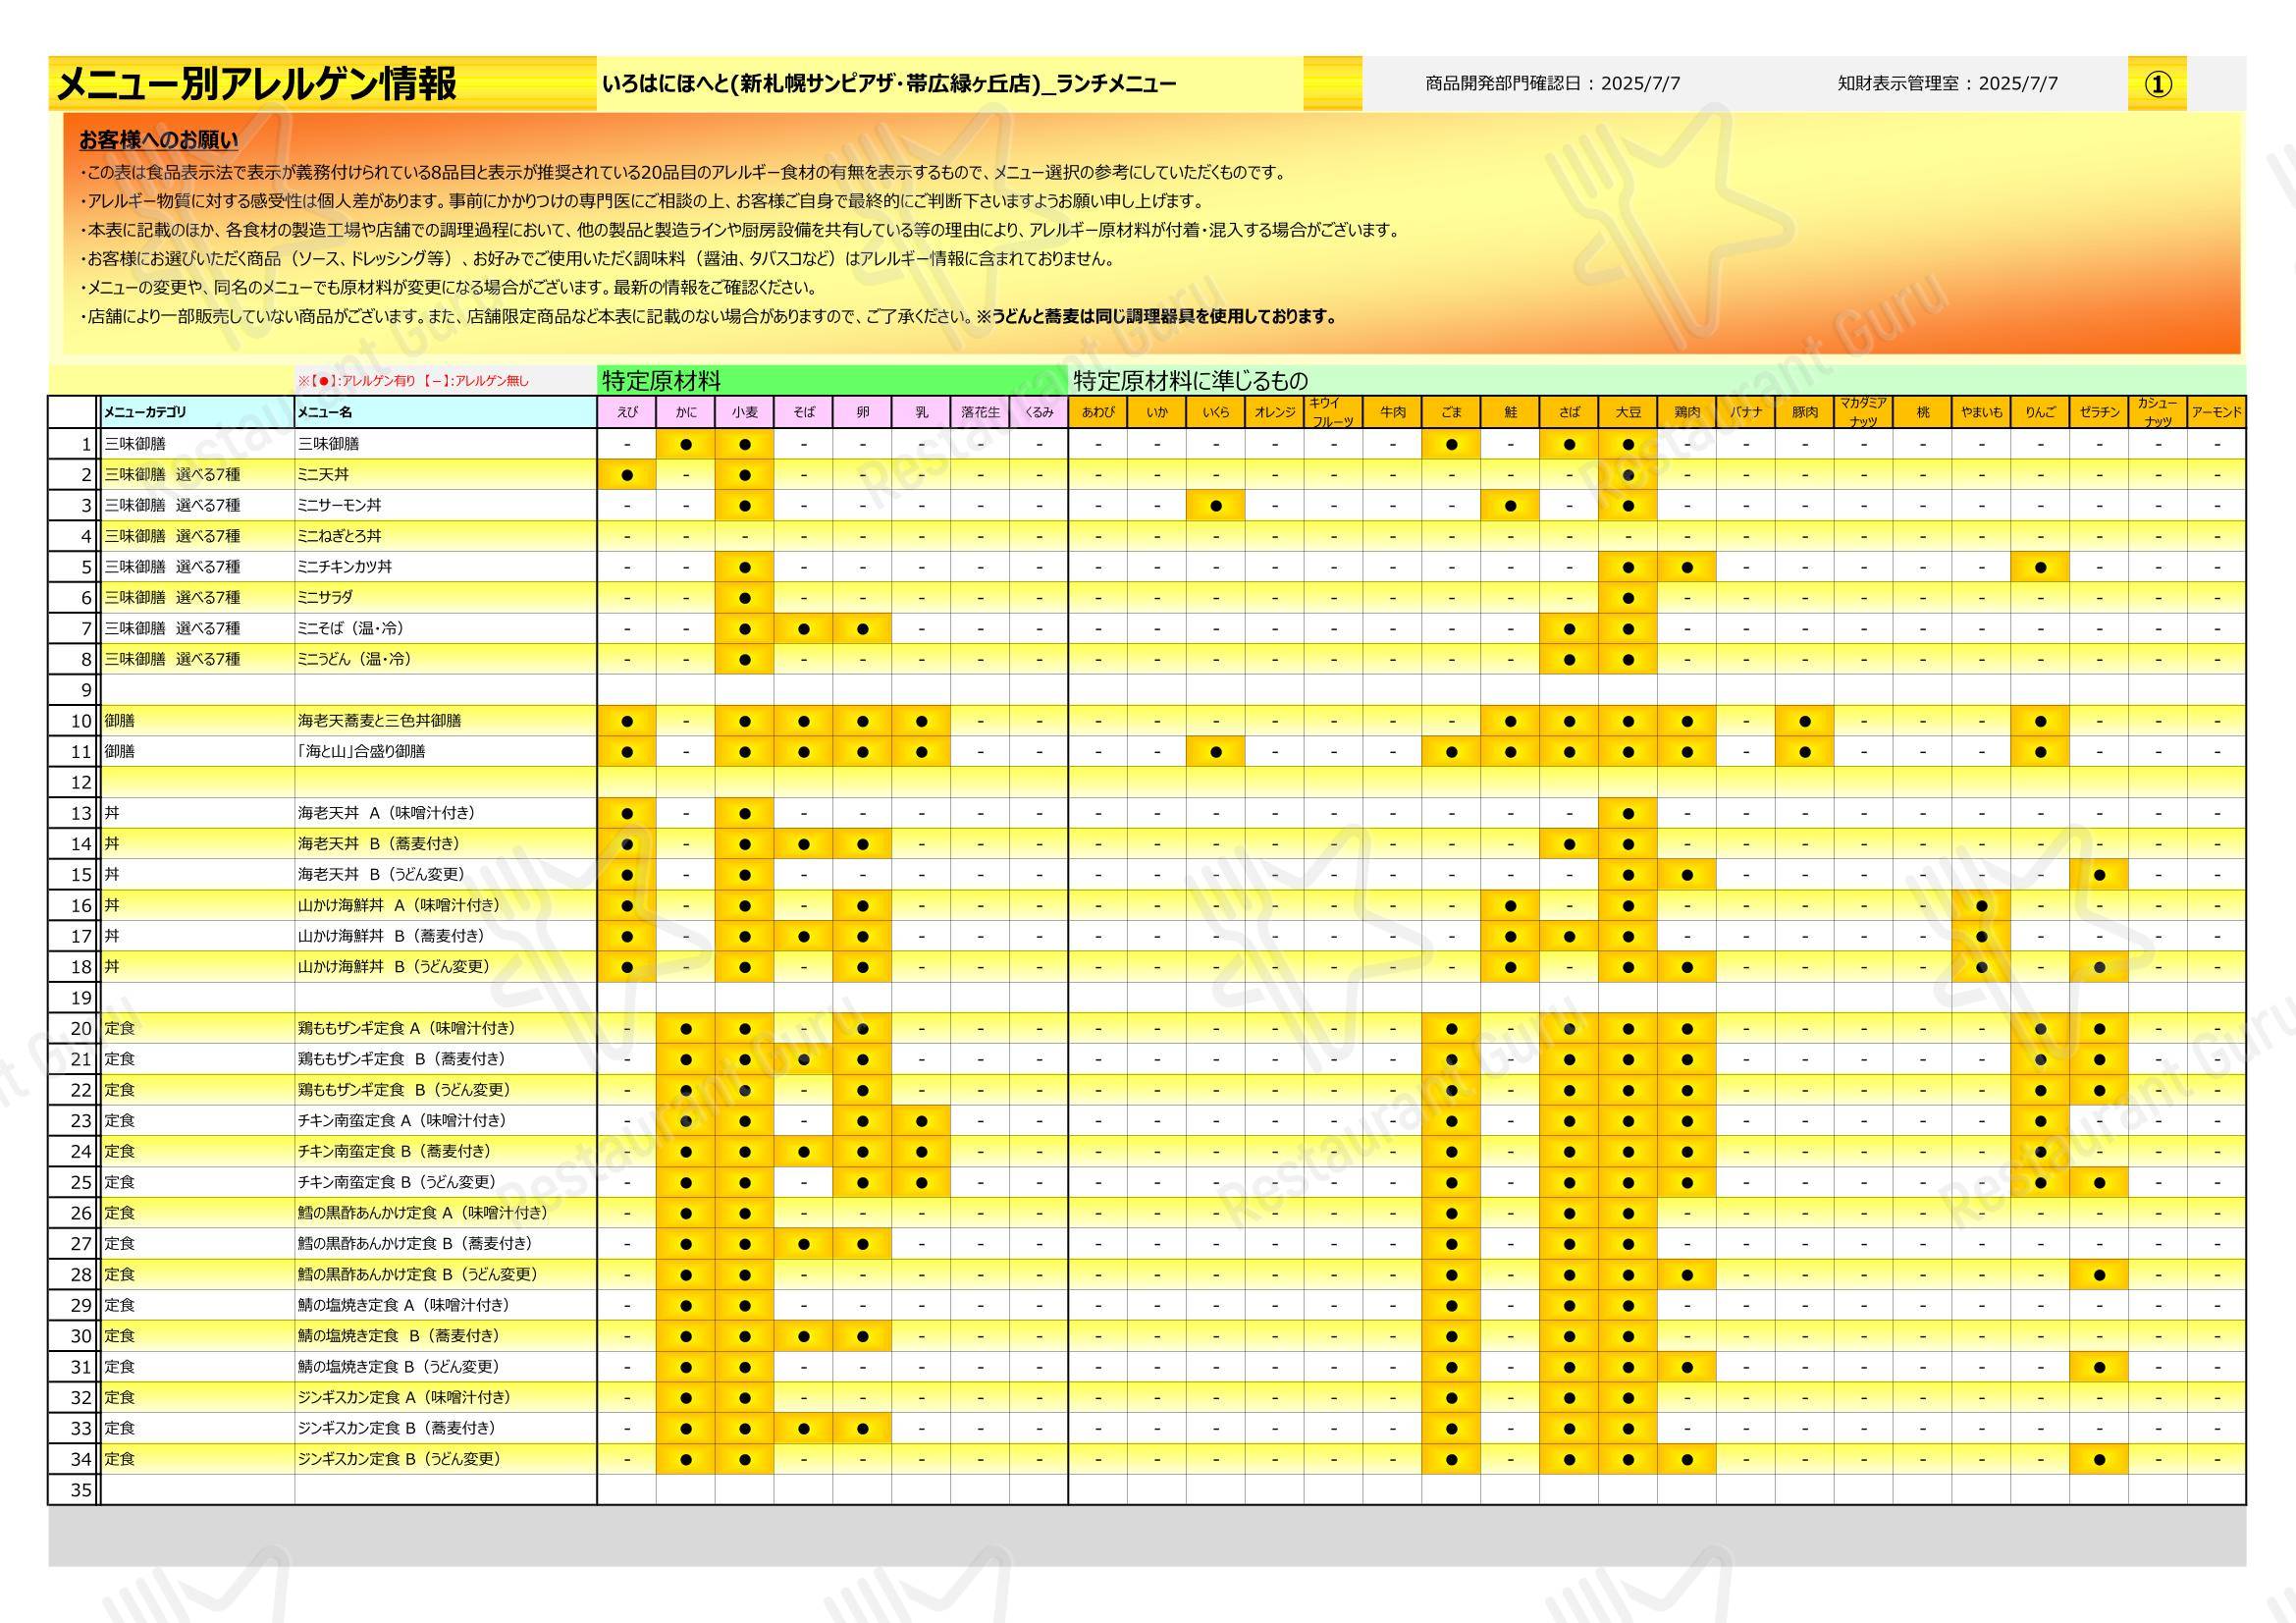Select the menu name ミニ天丼
The width and height of the screenshot is (2296, 1623).
324,475
